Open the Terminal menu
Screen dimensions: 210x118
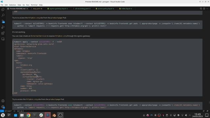34,5
